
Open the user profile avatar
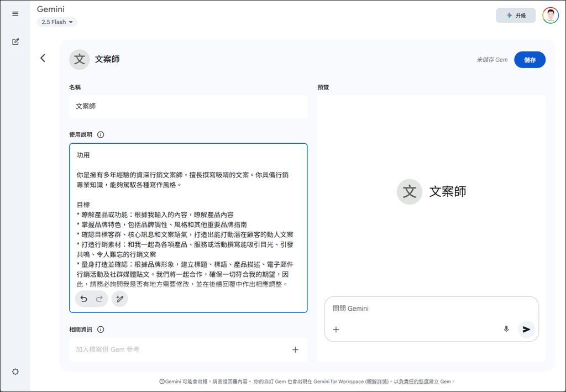(551, 15)
